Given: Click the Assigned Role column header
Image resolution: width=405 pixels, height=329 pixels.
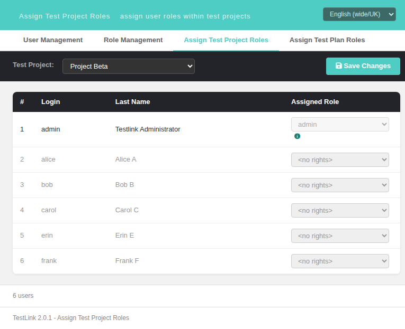Looking at the screenshot, I should point(315,102).
